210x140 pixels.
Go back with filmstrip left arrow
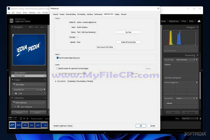click(x=24, y=118)
